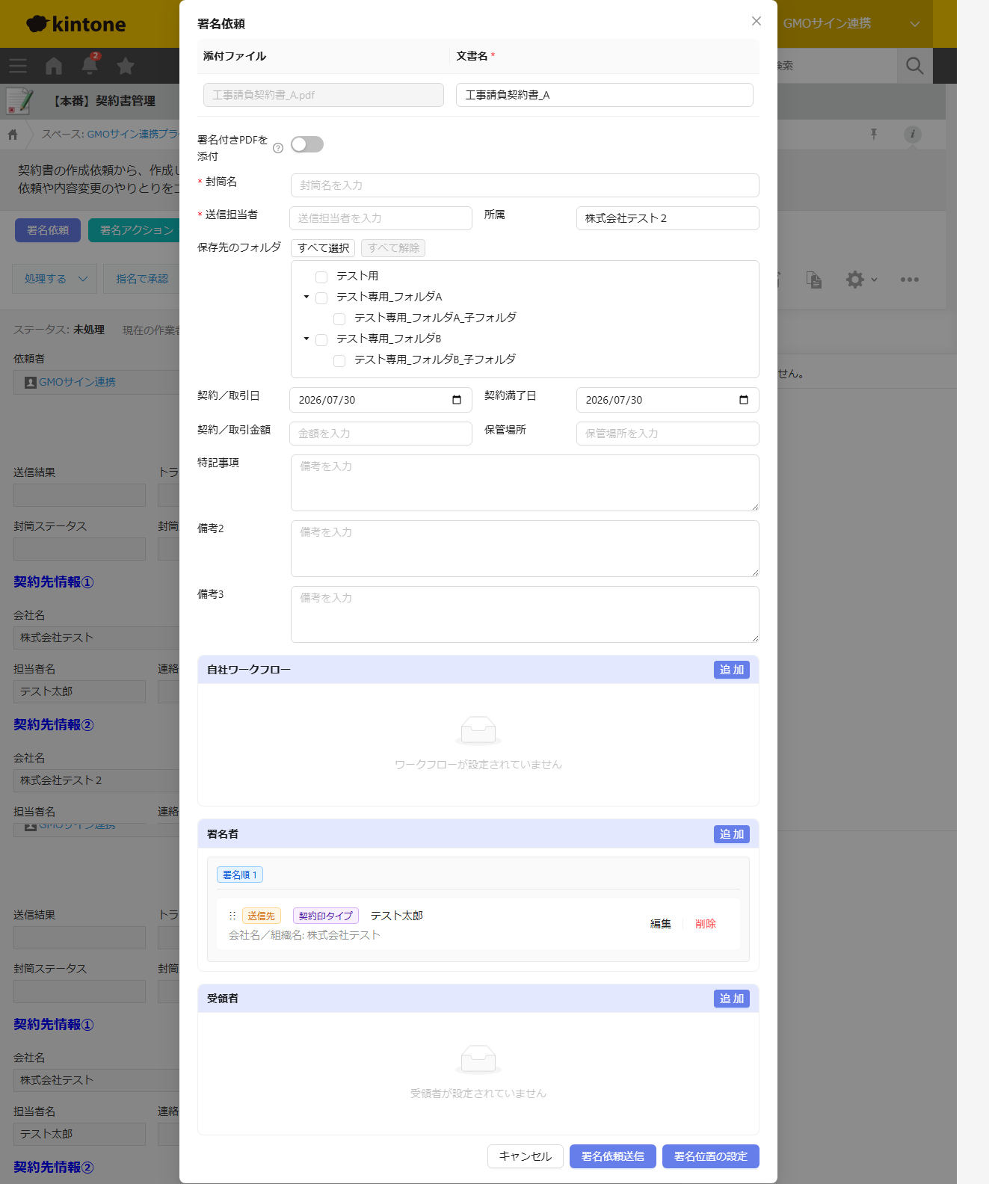
Task: Collapse the テスト専用_フォルダA tree node
Action: pyautogui.click(x=306, y=297)
